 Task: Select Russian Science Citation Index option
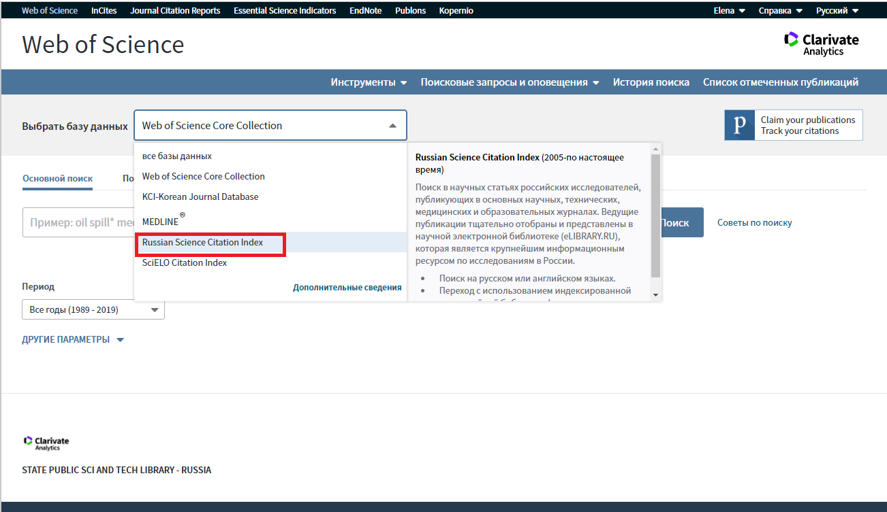coord(202,243)
